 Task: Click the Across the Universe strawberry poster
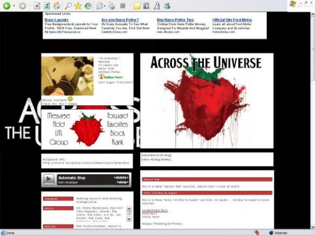click(x=207, y=101)
